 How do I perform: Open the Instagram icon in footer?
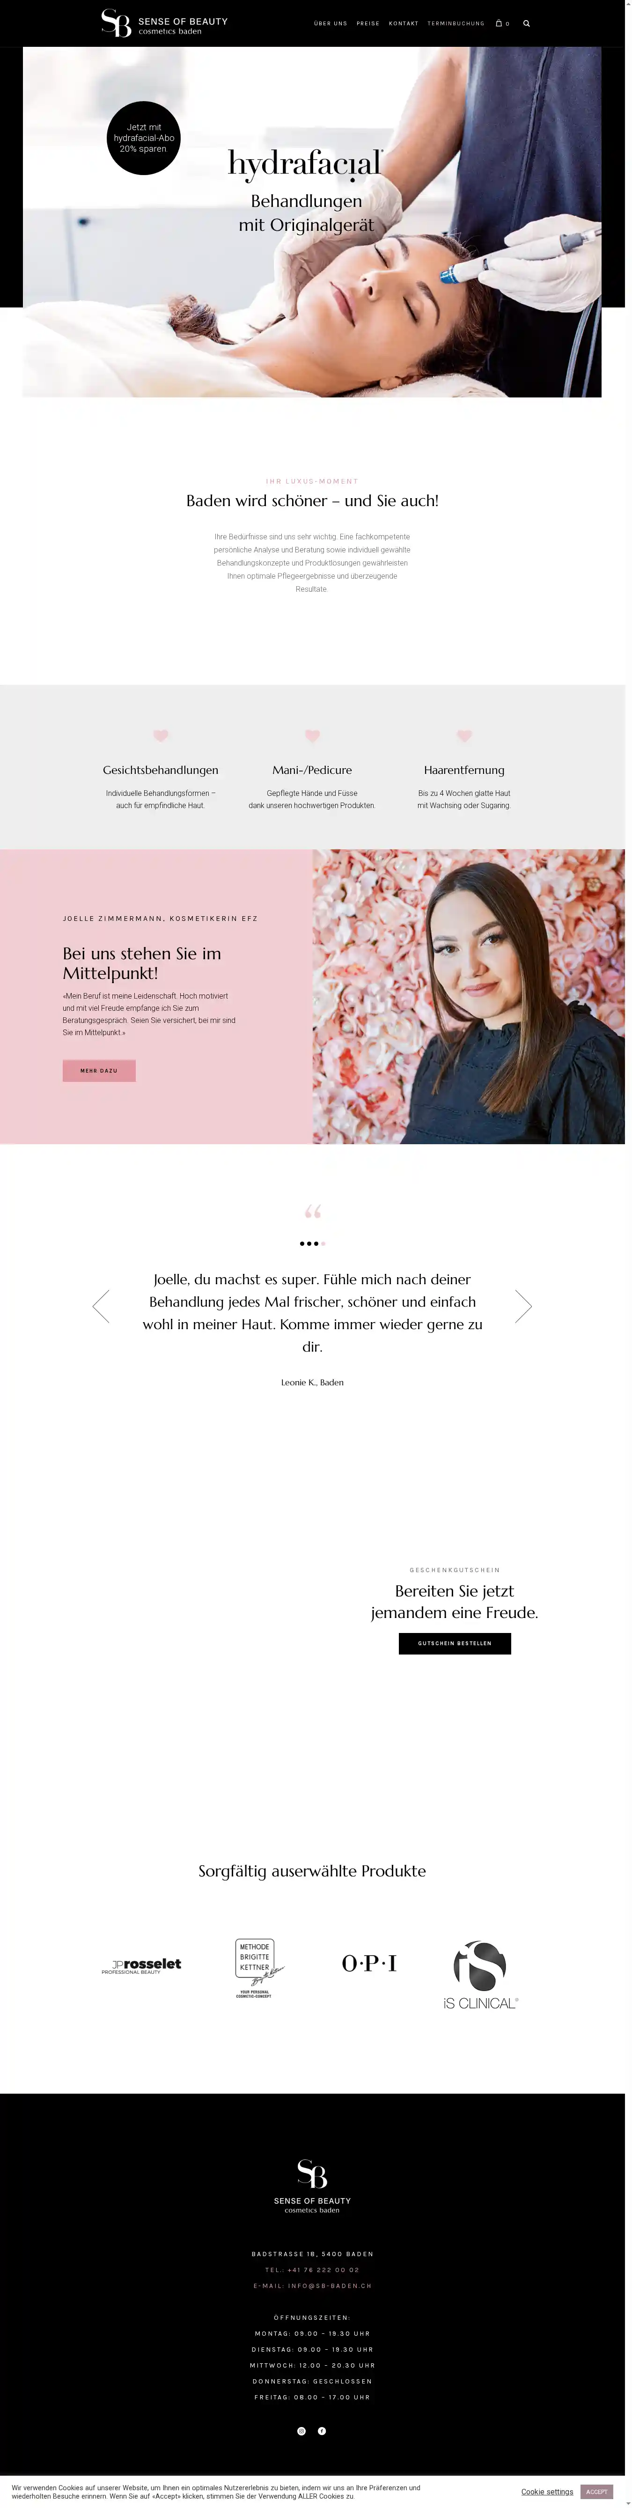tap(302, 2430)
